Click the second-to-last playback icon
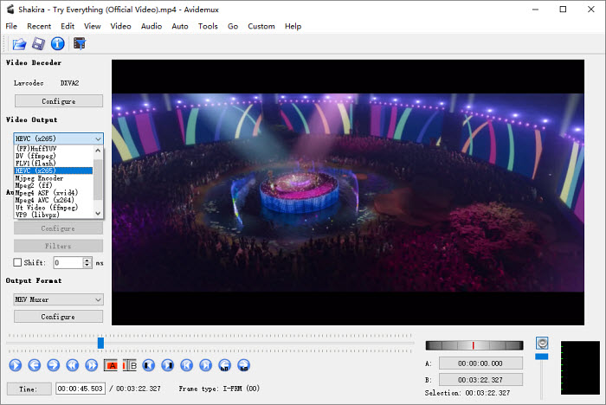 tap(224, 365)
